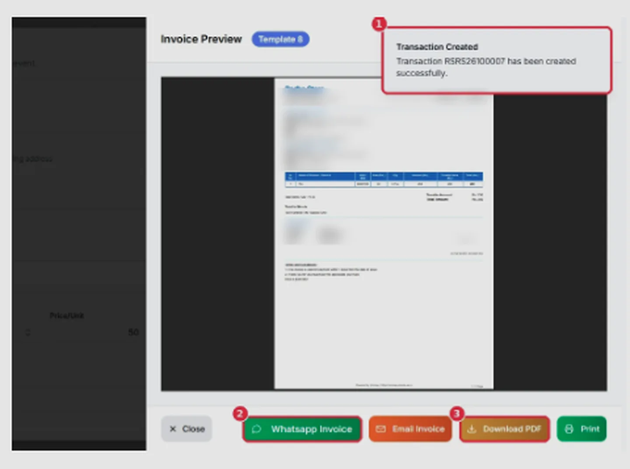Click the stepper arrows beside price row
Image resolution: width=630 pixels, height=469 pixels.
tap(28, 332)
